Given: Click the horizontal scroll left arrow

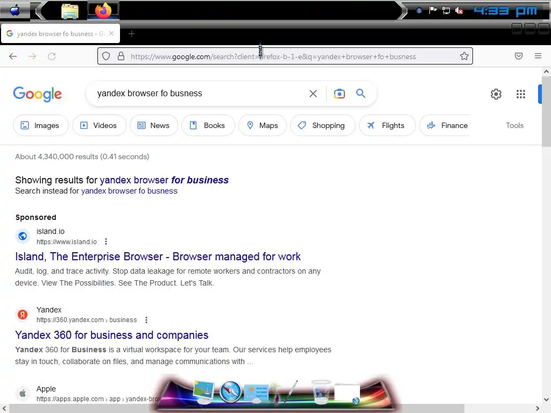Looking at the screenshot, I should pos(4,409).
